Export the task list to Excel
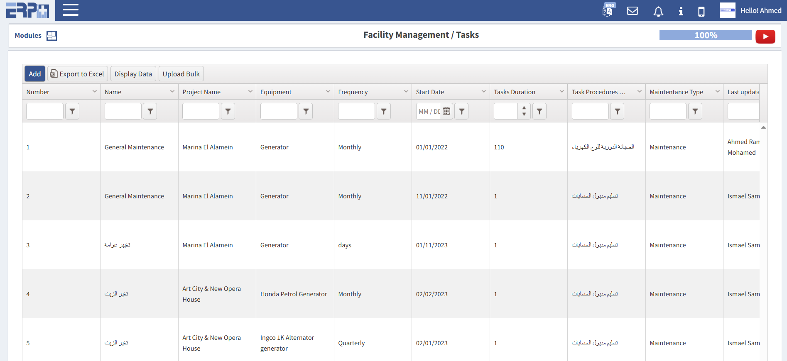 pyautogui.click(x=77, y=74)
